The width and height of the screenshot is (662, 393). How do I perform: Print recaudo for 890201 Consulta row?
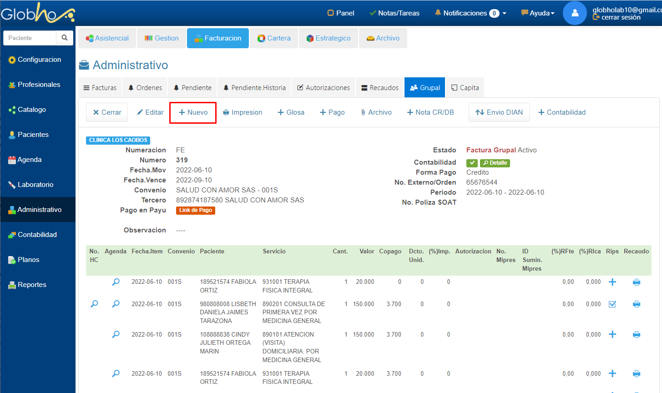pos(636,304)
